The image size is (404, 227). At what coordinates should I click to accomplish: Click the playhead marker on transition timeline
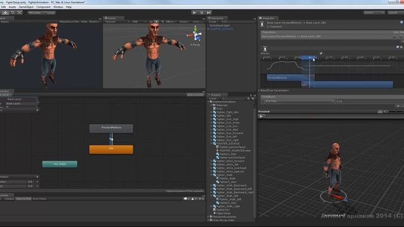(310, 57)
